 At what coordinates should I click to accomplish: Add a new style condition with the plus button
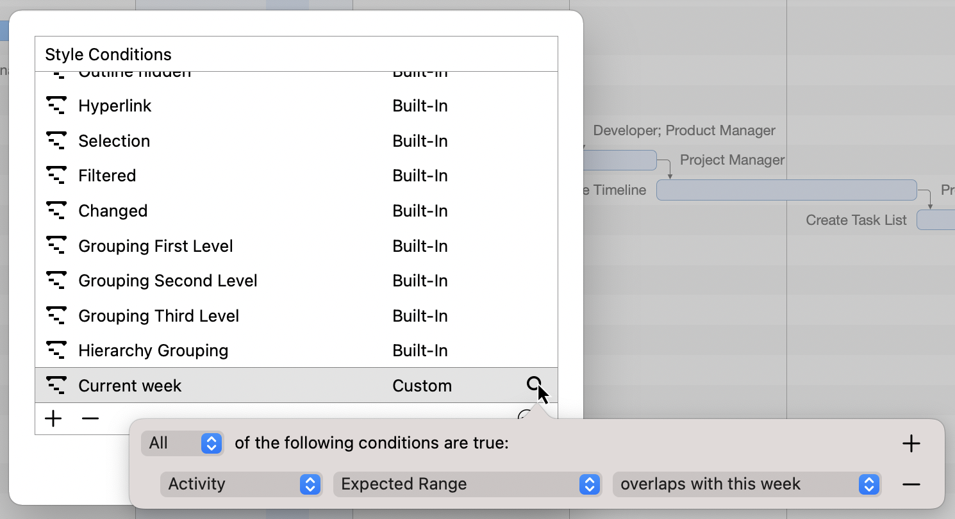tap(53, 418)
